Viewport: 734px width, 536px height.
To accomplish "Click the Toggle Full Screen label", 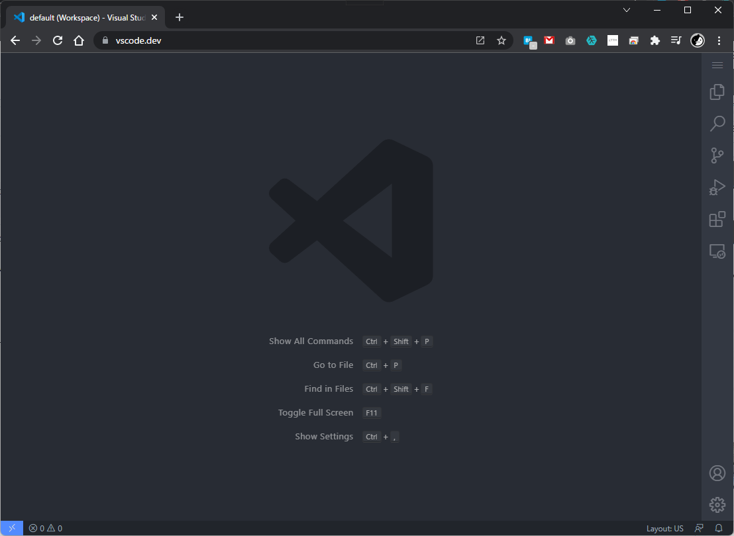I will coord(315,412).
